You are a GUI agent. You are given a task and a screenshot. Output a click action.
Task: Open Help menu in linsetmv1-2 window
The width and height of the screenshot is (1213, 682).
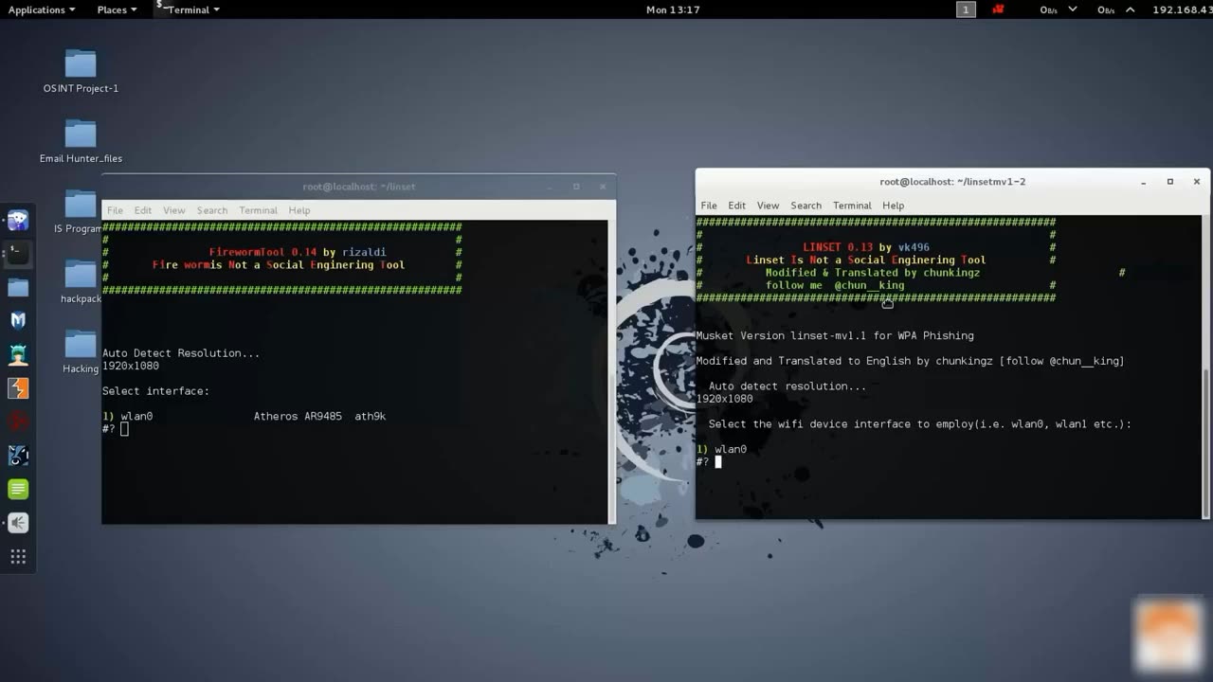click(893, 206)
